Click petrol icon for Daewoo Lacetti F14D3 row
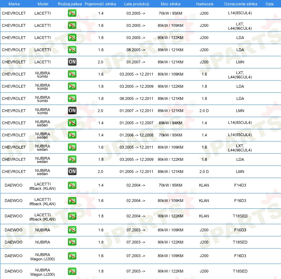The height and width of the screenshot is (279, 281). [72, 185]
